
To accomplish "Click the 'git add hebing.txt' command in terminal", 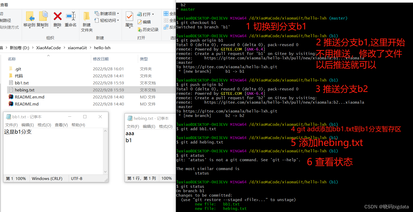I will pyautogui.click(x=202, y=142).
